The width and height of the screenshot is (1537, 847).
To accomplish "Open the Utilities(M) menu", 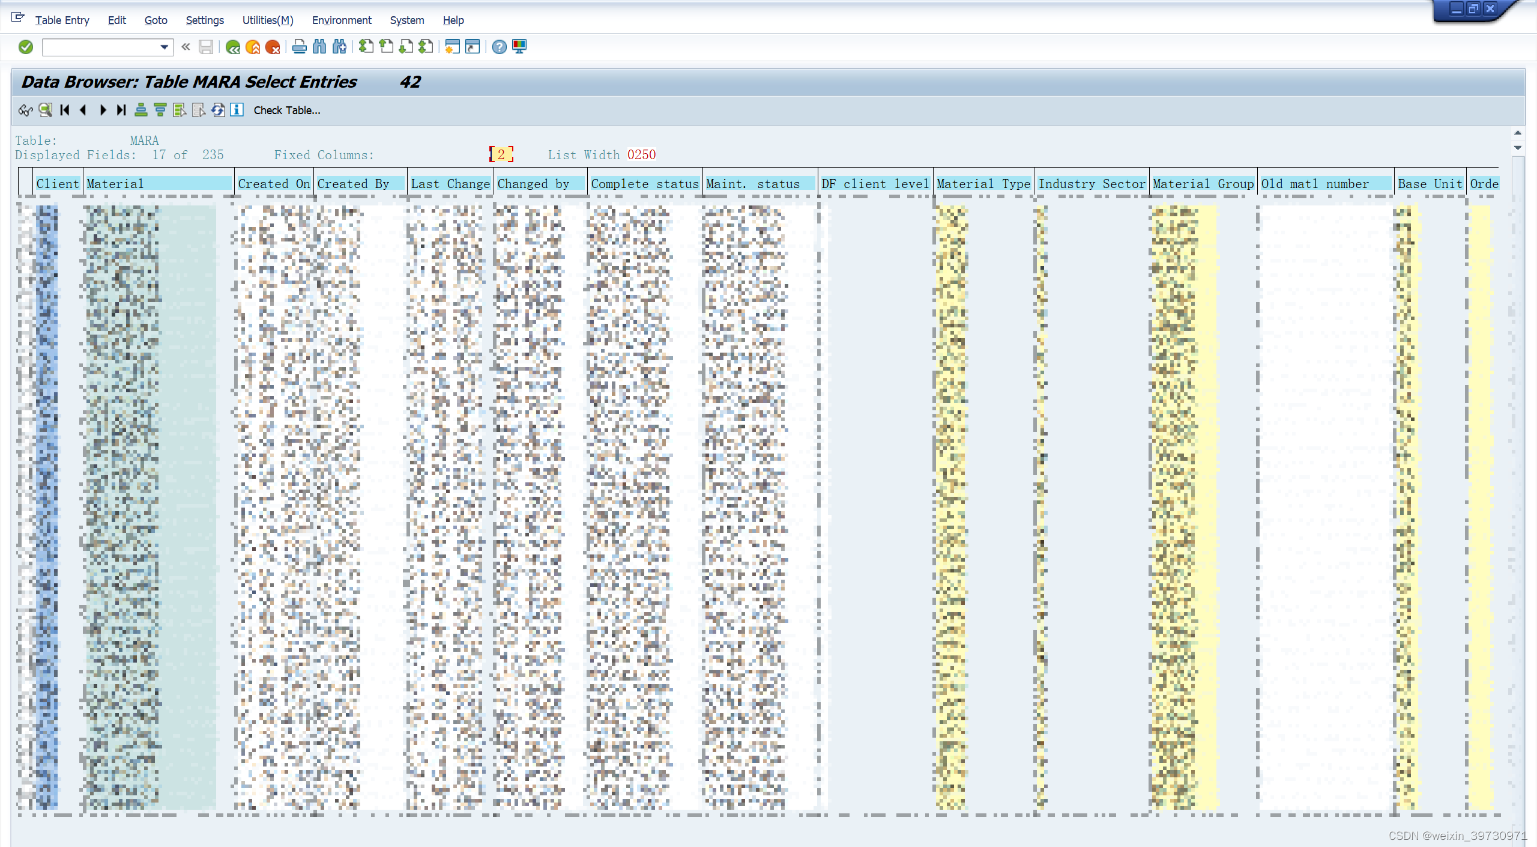I will click(x=268, y=20).
